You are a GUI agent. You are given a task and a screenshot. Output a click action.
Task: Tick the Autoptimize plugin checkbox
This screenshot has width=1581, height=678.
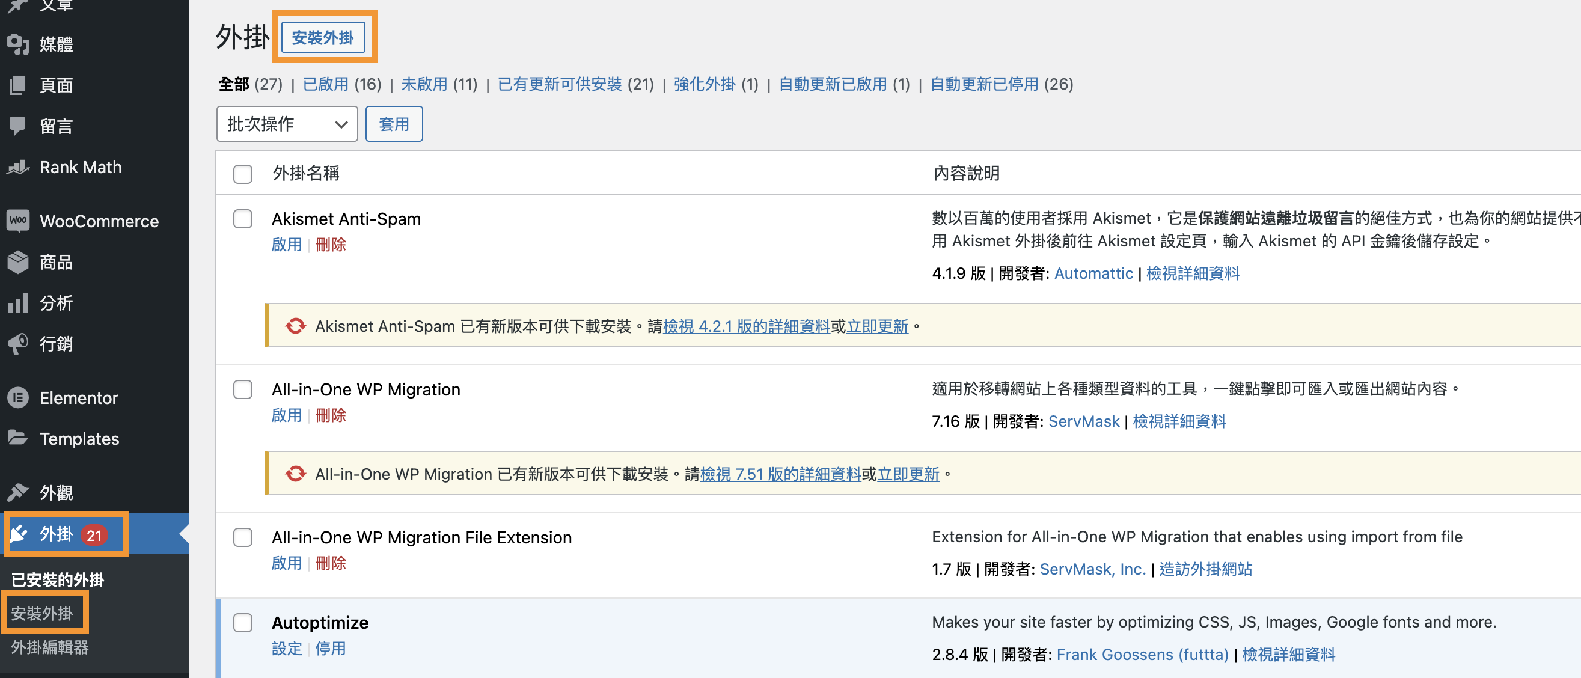click(242, 623)
